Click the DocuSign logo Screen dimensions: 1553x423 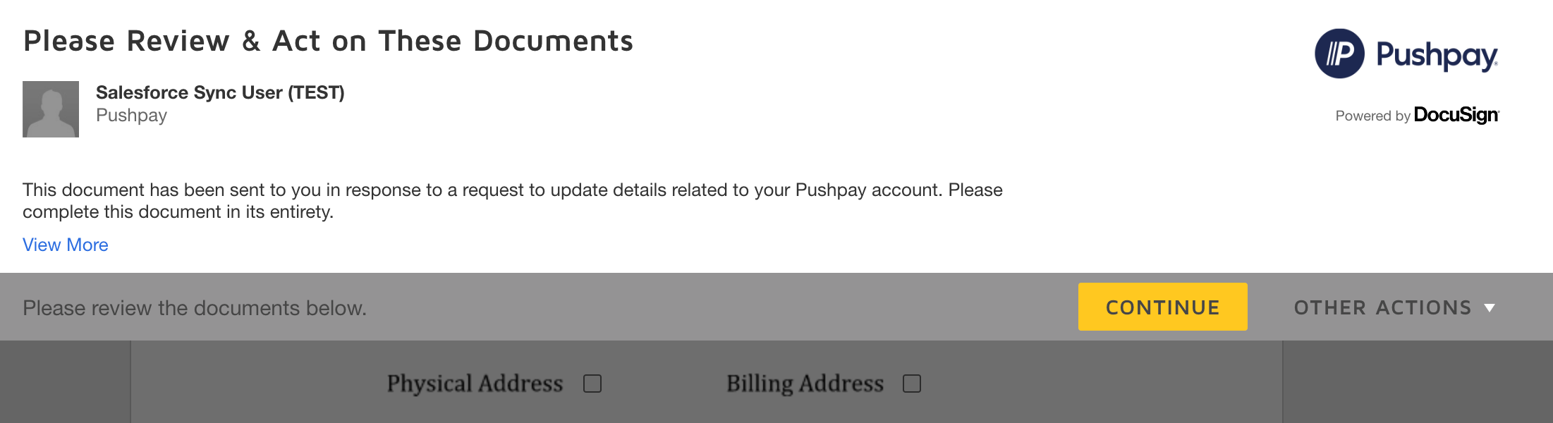pos(1456,115)
